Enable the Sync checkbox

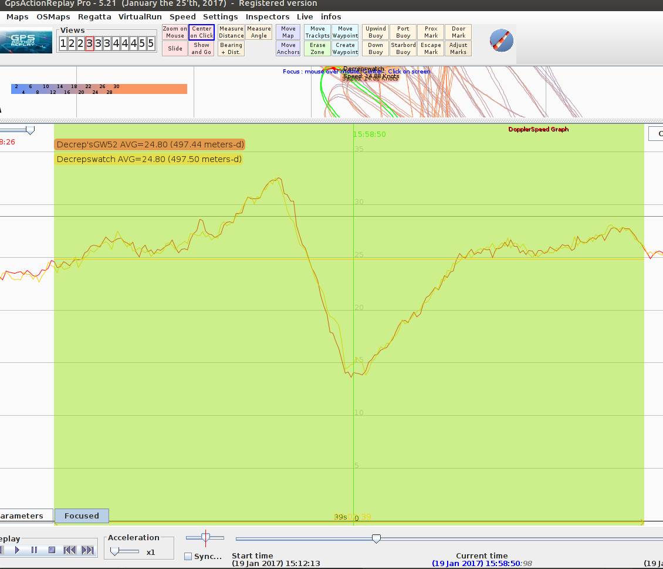click(188, 556)
